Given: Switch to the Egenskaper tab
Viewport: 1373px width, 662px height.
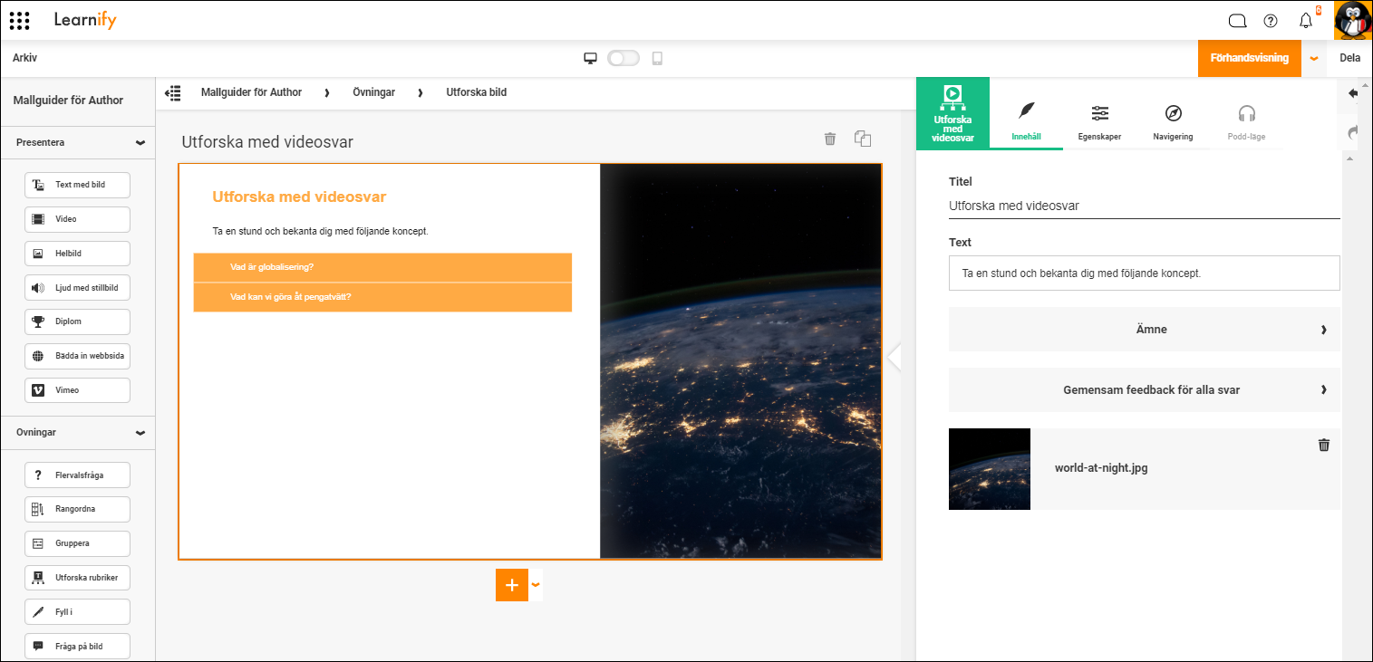Looking at the screenshot, I should pos(1100,122).
